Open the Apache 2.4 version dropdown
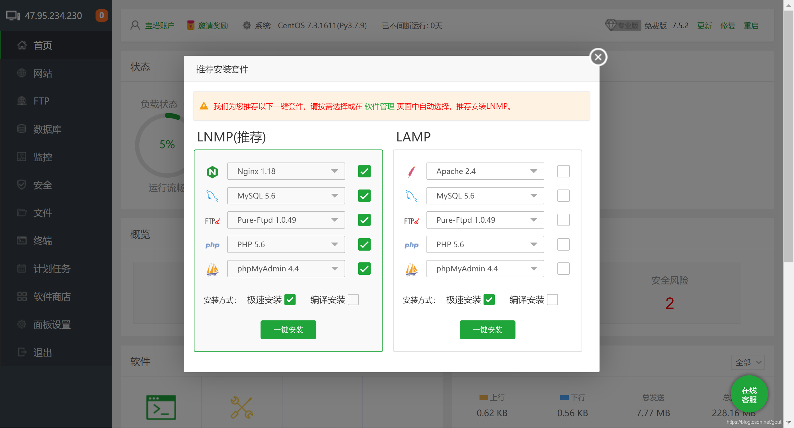Screen dimensions: 794x428 [485, 171]
